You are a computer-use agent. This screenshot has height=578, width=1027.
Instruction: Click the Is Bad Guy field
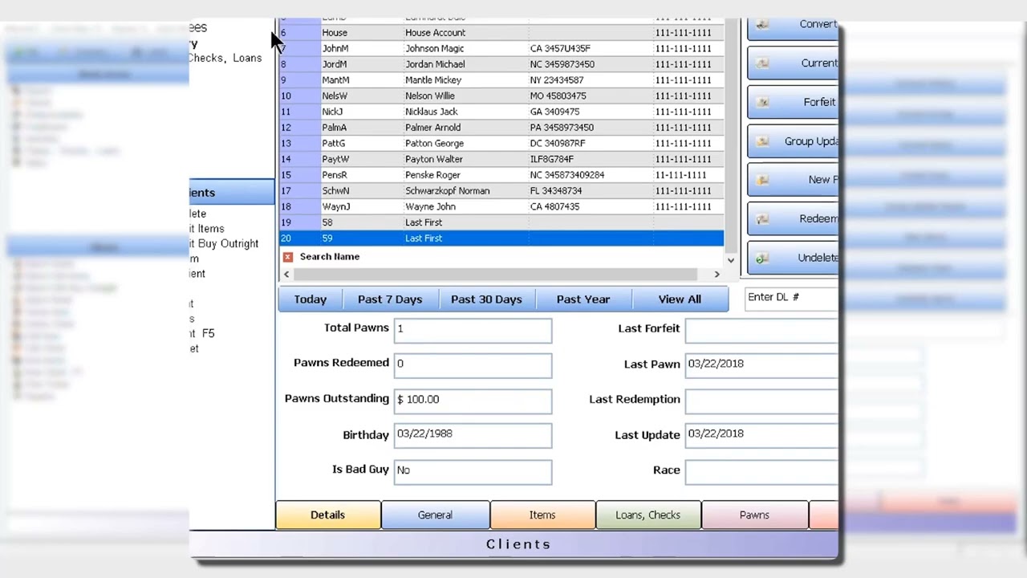point(473,471)
